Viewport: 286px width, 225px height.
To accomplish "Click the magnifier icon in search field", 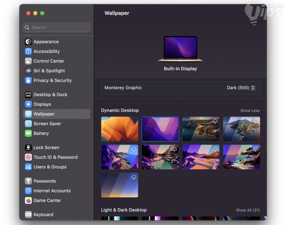I will [27, 27].
